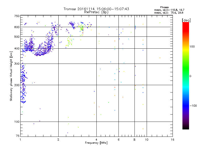The height and width of the screenshot is (152, 203).
Task: Click the "RwPretec (8p)" subtitle
Action: [x=96, y=12]
